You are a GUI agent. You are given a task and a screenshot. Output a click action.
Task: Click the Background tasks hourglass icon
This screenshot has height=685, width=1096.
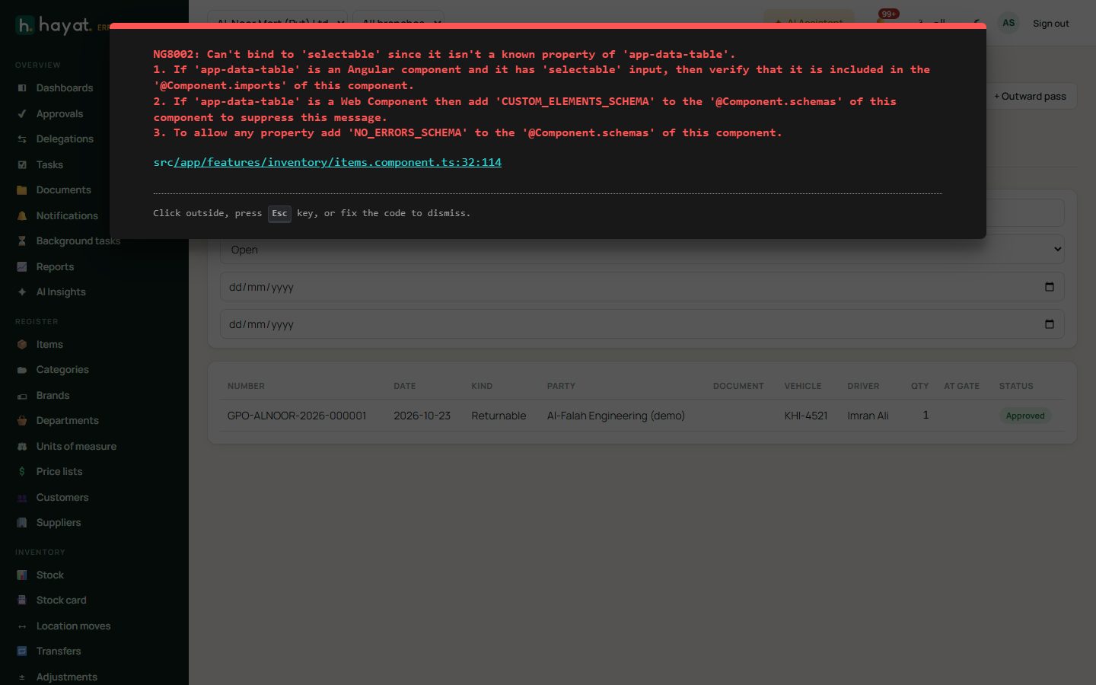[x=22, y=241]
